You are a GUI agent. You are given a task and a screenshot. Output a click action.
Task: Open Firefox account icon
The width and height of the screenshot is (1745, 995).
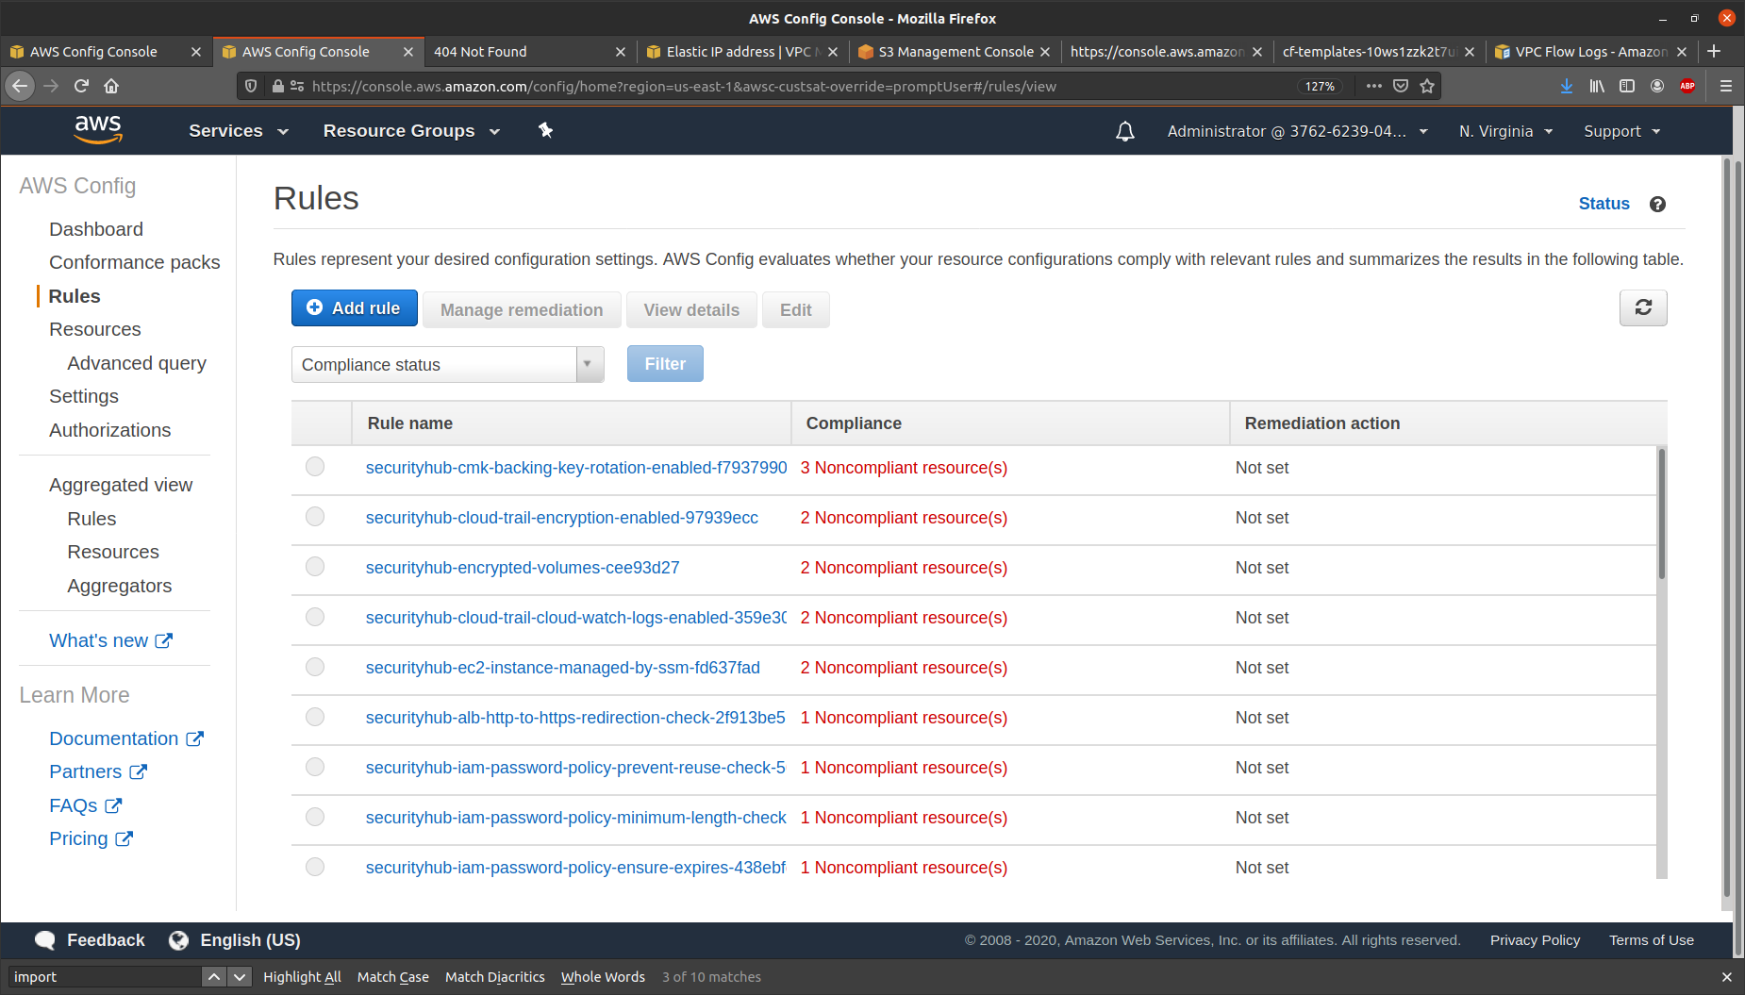tap(1657, 86)
